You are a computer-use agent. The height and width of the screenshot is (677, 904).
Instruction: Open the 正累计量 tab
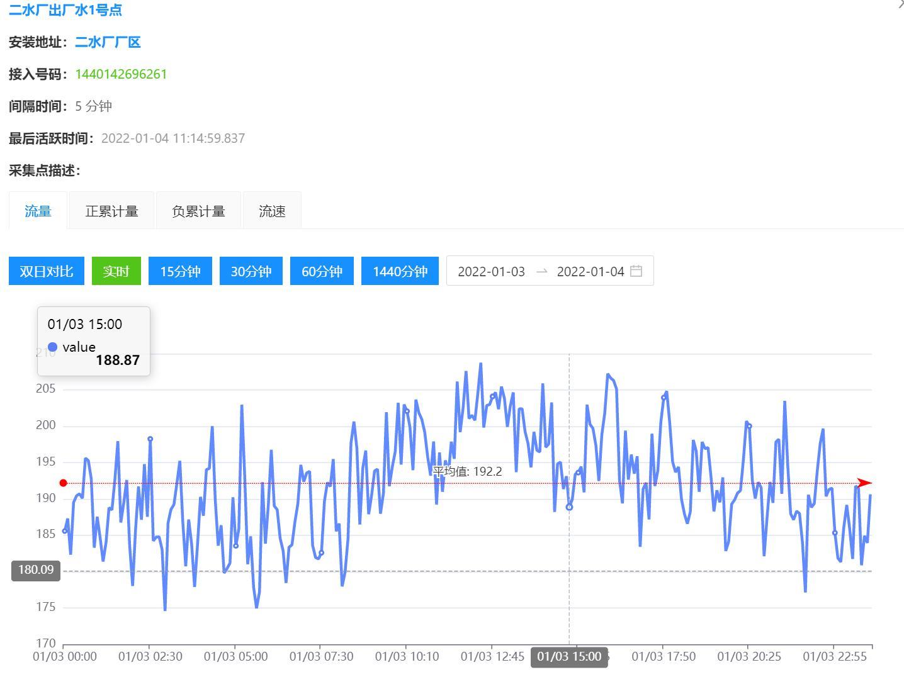pyautogui.click(x=111, y=211)
